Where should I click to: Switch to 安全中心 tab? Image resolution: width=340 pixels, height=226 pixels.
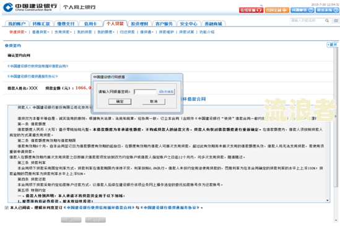pyautogui.click(x=189, y=23)
